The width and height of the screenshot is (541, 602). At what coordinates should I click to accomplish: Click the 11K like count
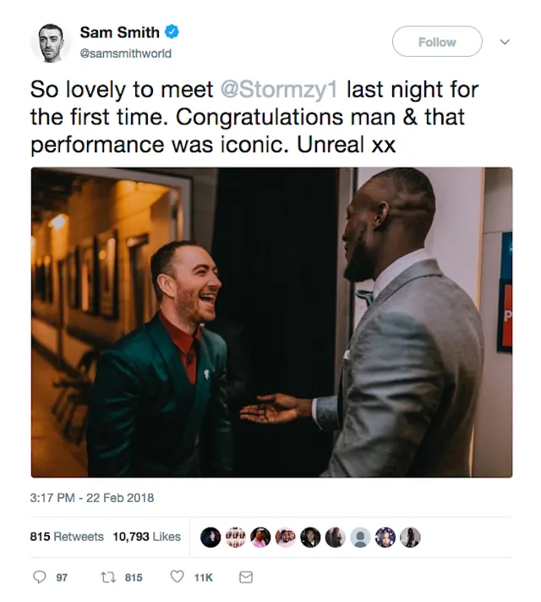[204, 577]
